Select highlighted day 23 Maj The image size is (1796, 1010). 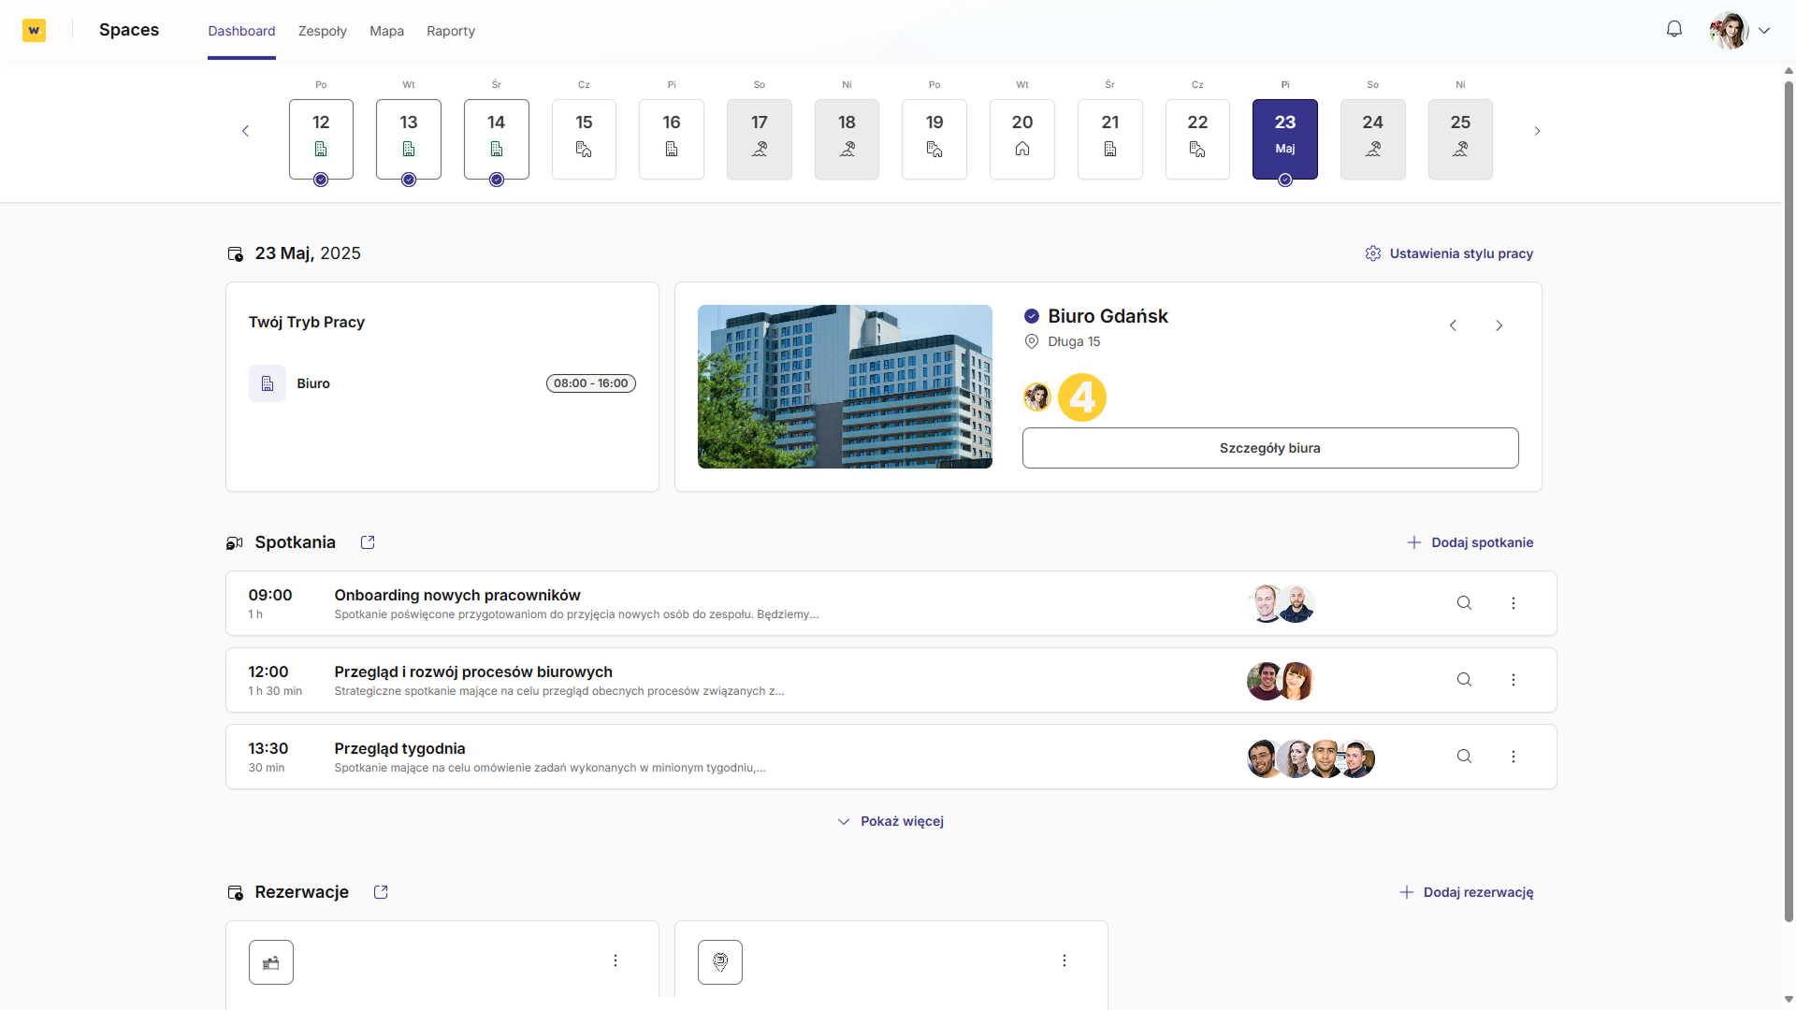tap(1285, 138)
